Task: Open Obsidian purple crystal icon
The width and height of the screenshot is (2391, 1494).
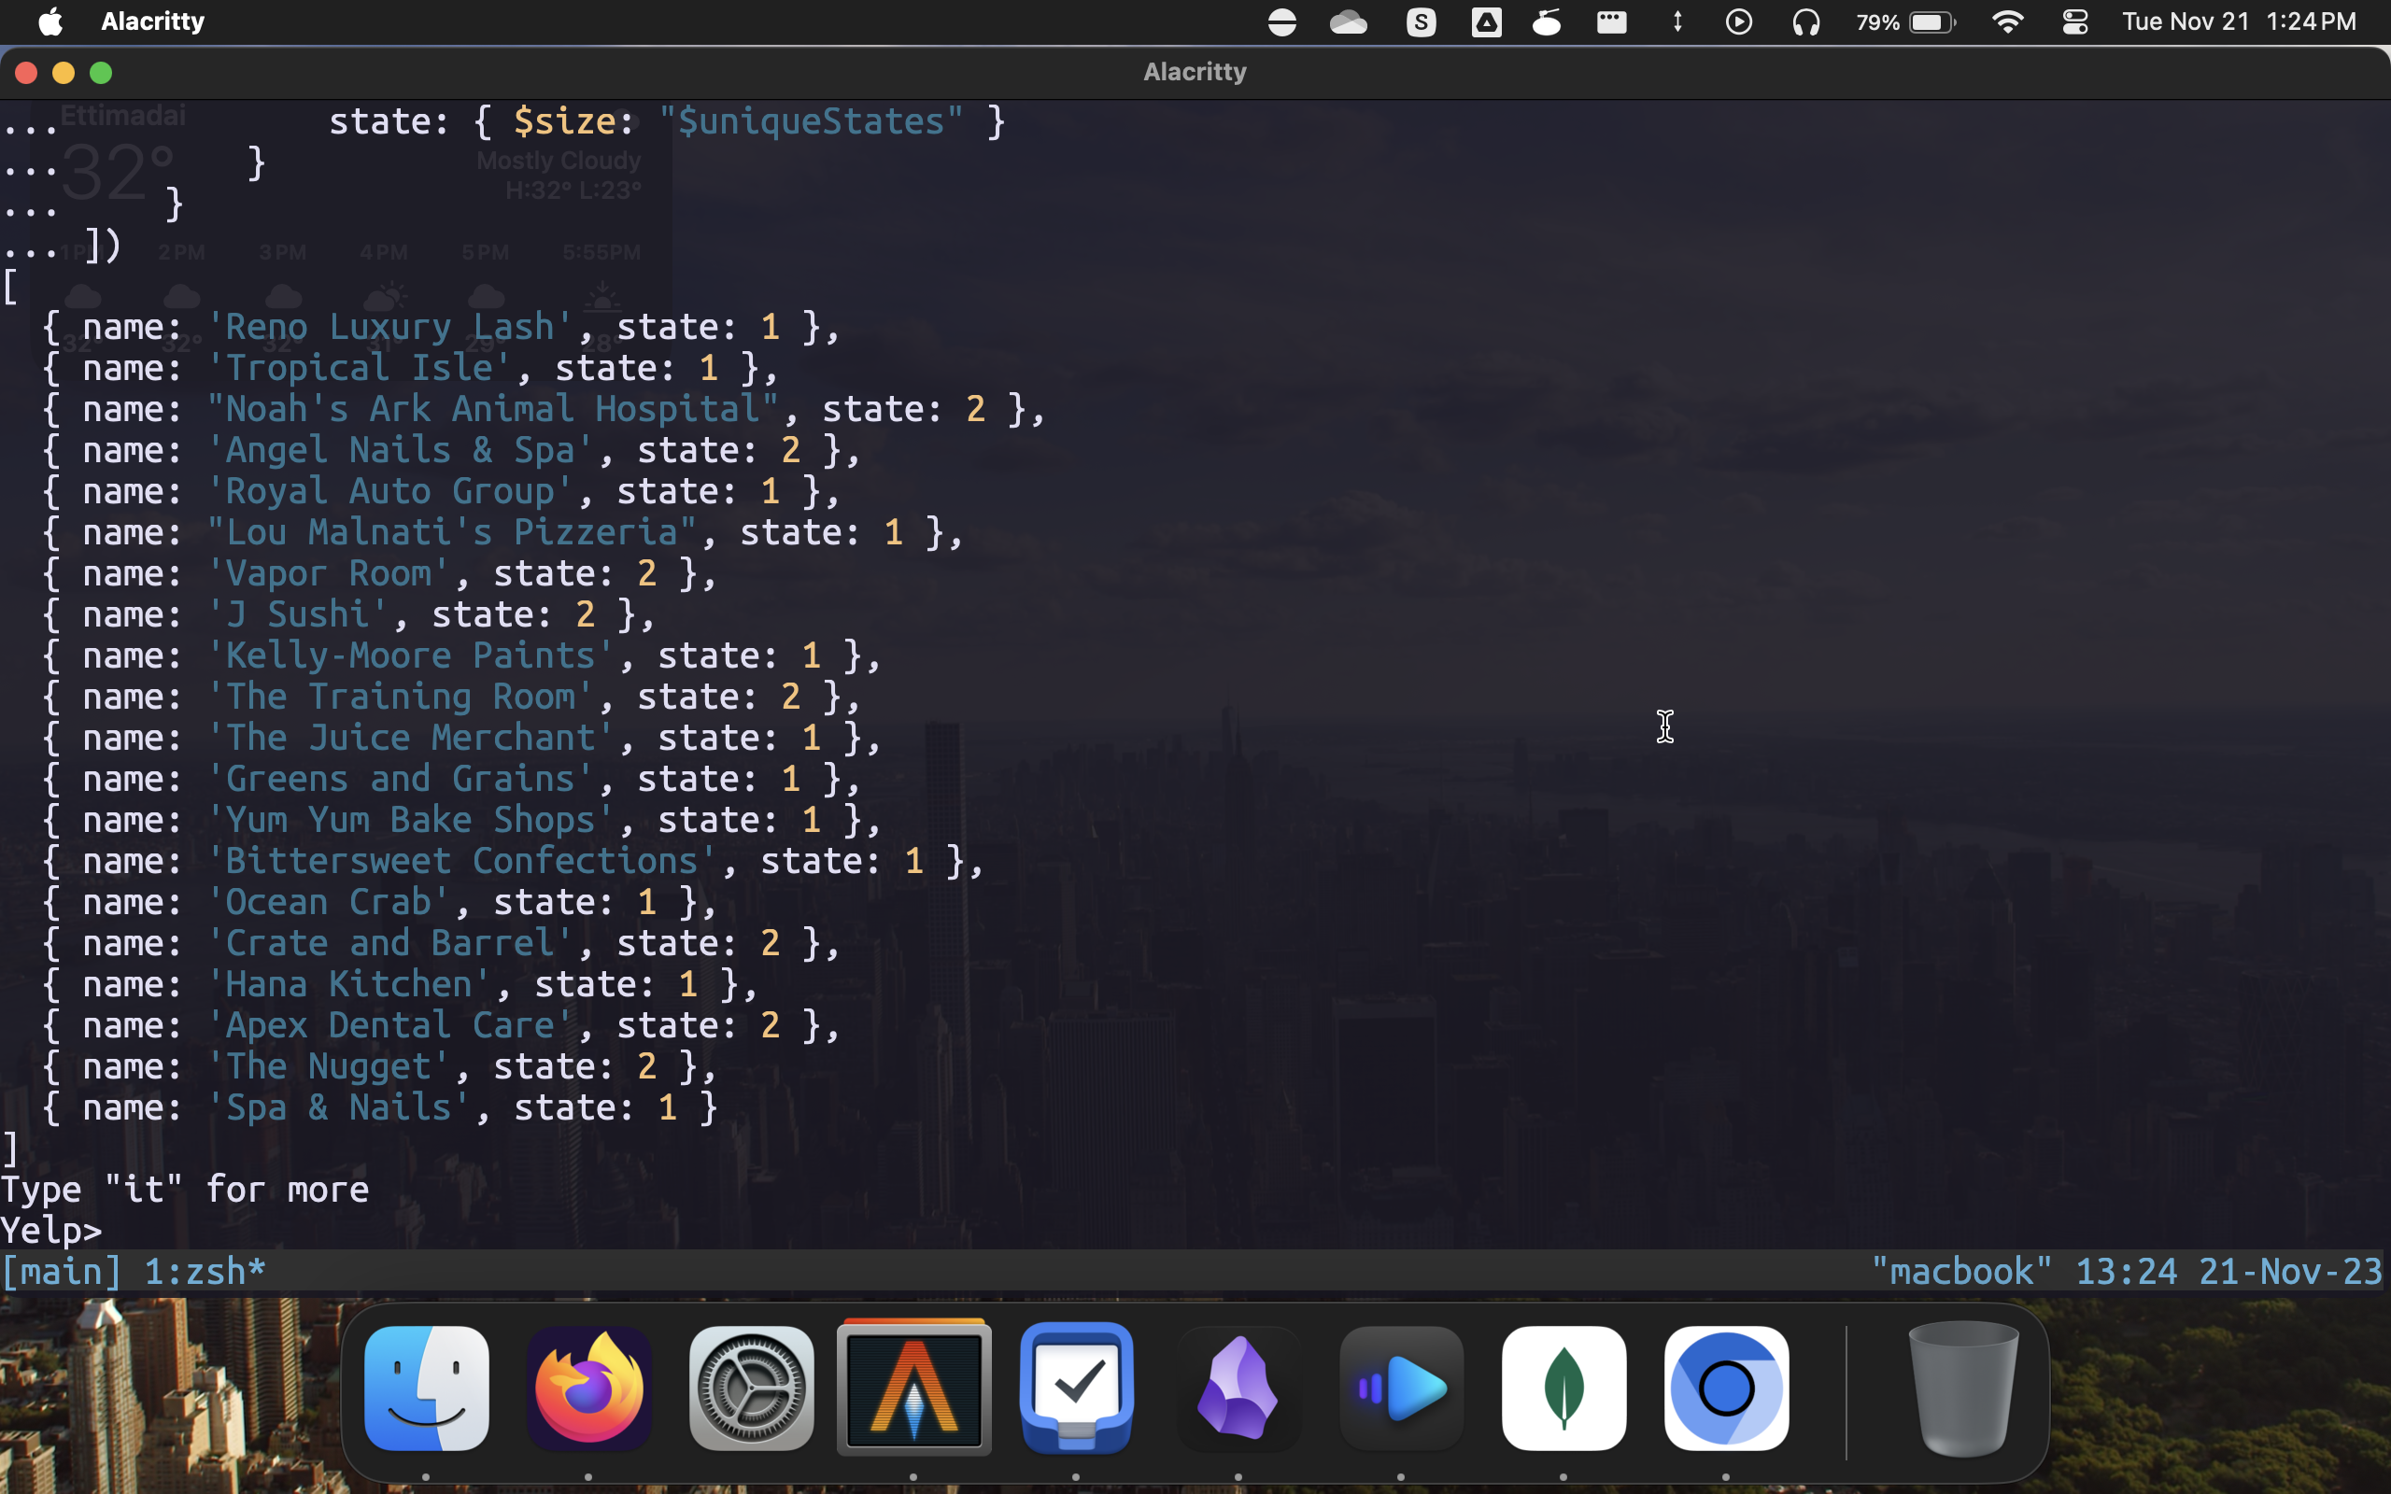Action: pyautogui.click(x=1238, y=1388)
